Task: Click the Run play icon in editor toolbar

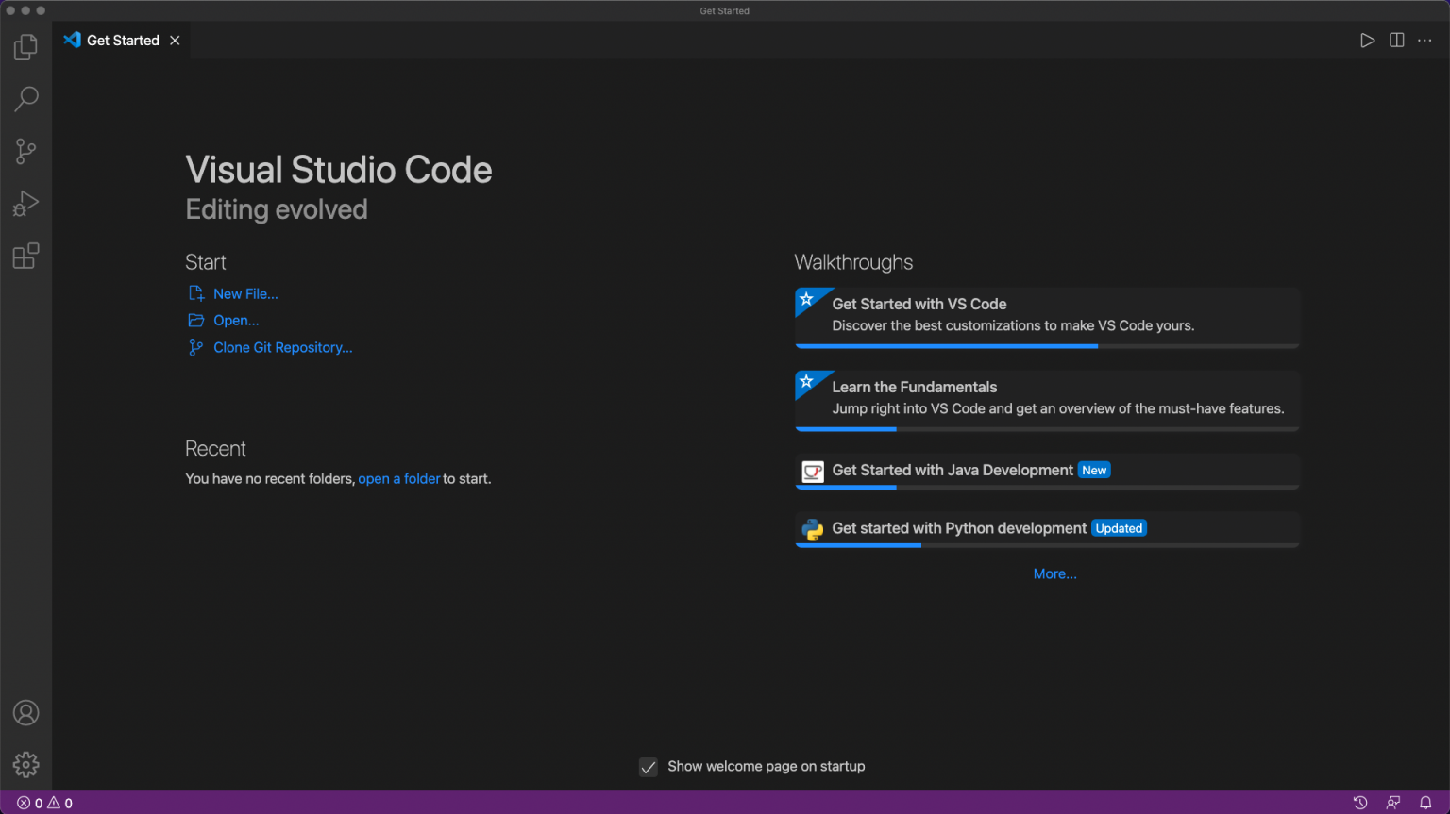Action: (x=1367, y=41)
